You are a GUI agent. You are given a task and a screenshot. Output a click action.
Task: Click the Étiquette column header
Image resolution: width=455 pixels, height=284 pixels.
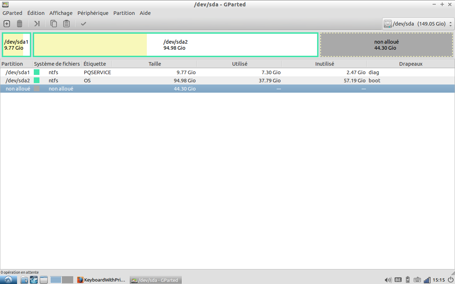97,64
